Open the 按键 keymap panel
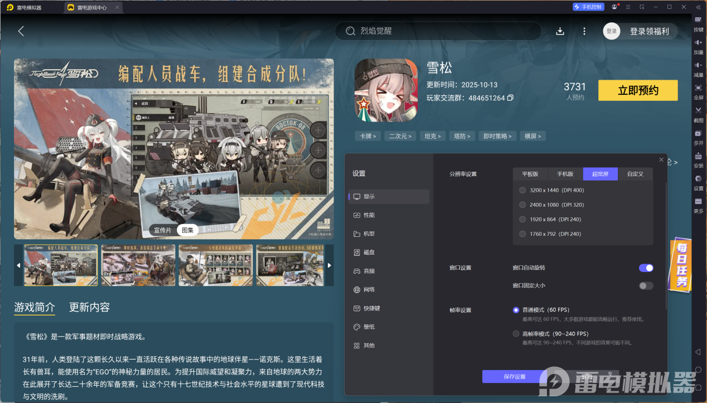Viewport: 707px width, 403px height. click(698, 25)
